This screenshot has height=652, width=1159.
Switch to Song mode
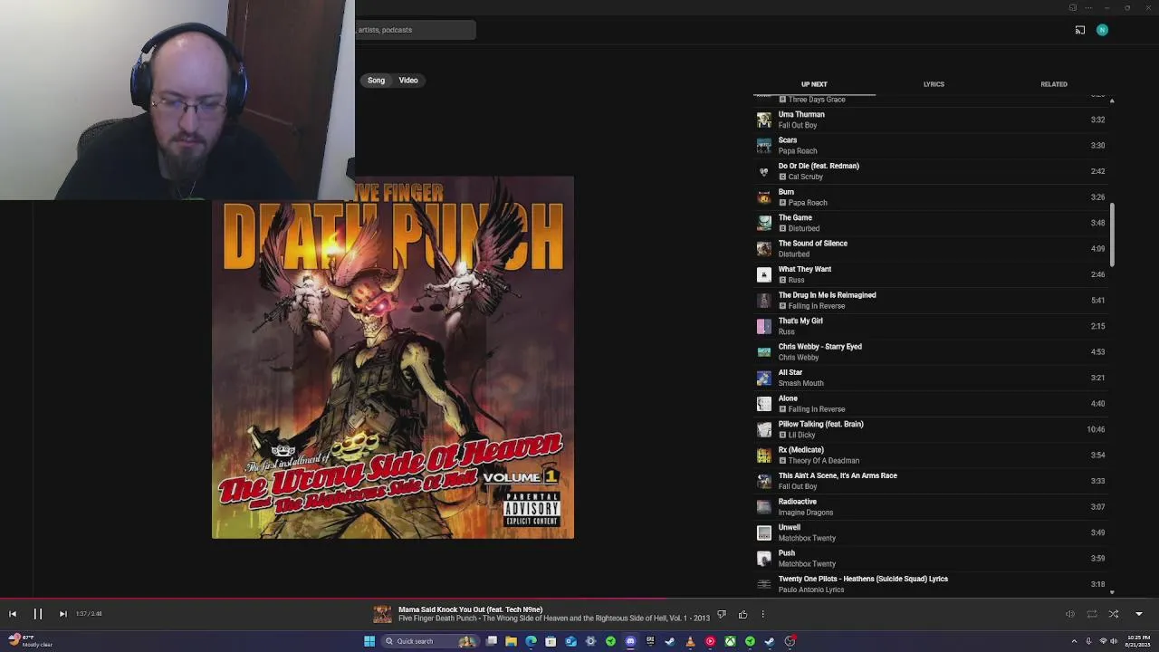(376, 81)
